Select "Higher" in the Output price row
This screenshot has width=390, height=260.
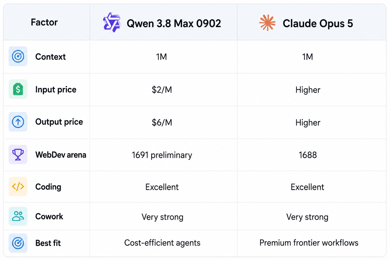coord(308,123)
